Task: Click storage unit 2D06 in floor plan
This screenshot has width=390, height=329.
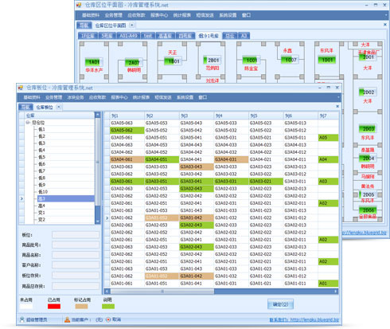Action: coord(368,210)
